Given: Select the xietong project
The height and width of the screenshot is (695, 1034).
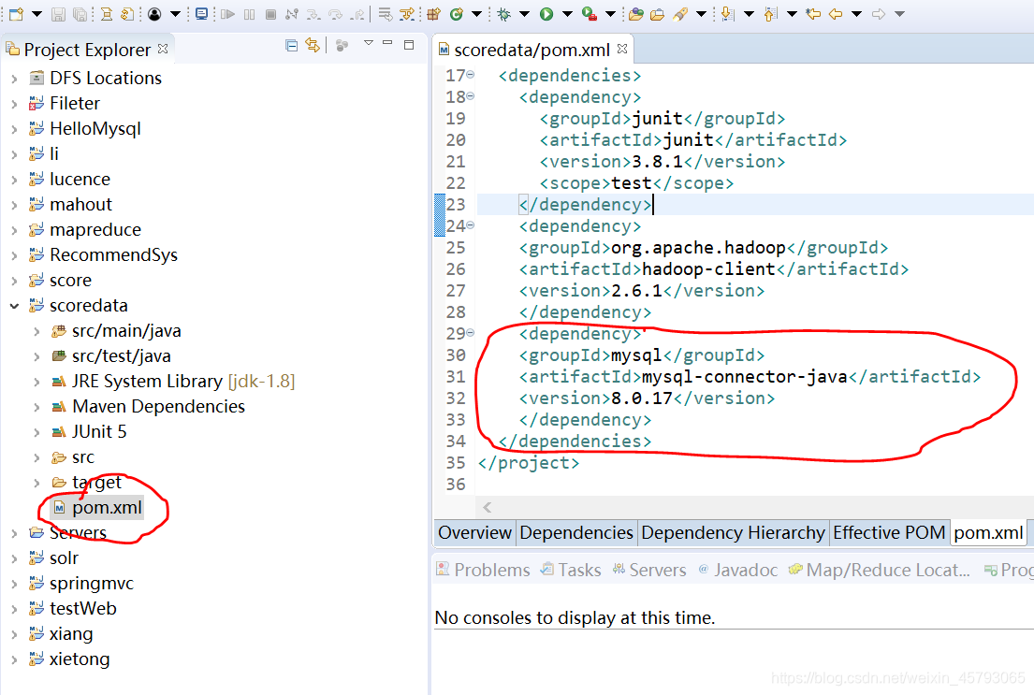Looking at the screenshot, I should tap(80, 659).
